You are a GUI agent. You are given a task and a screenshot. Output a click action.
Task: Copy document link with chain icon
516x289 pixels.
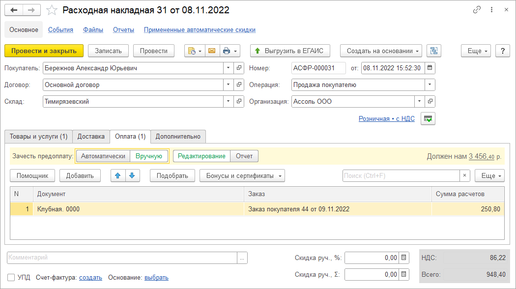477,10
